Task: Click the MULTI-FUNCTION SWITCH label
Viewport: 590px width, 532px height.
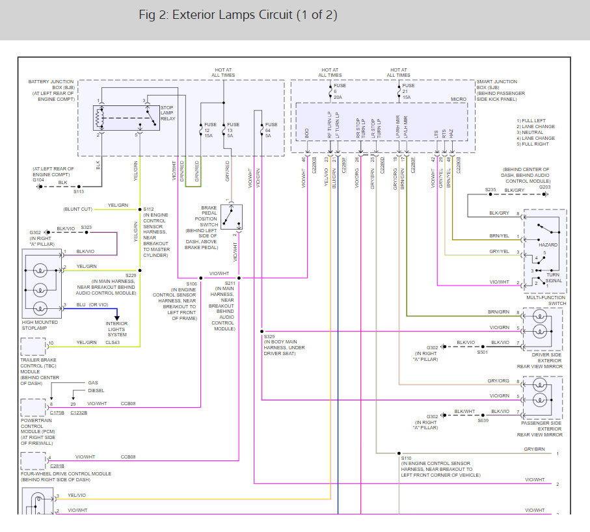Action: pyautogui.click(x=546, y=300)
